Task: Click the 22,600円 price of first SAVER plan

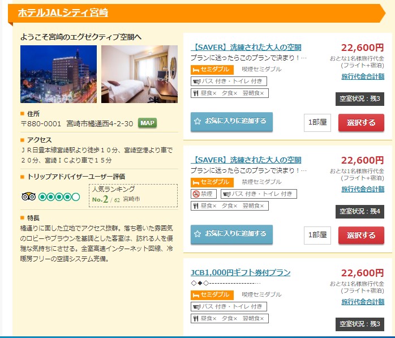Action: pyautogui.click(x=362, y=48)
